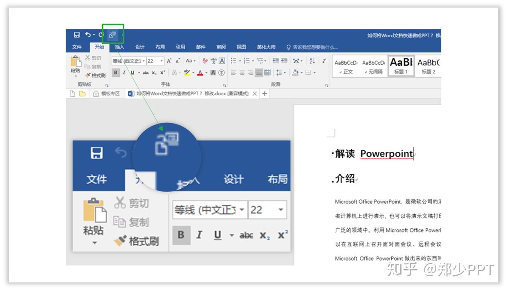Apply the 标题 2 heading style
Viewport: 507px width, 290px height.
pyautogui.click(x=428, y=66)
